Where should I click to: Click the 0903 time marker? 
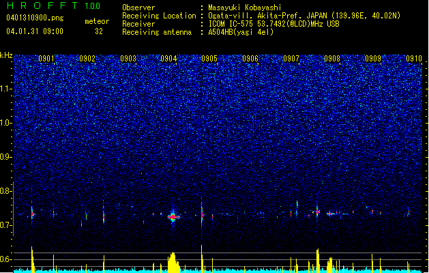[128, 59]
